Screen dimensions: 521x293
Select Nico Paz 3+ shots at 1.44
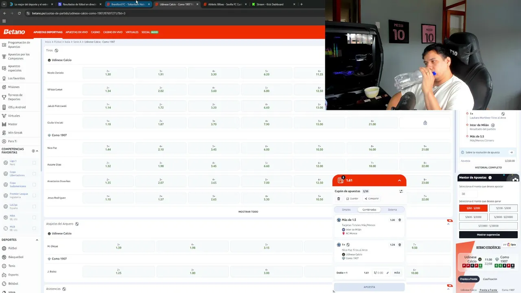(108, 148)
